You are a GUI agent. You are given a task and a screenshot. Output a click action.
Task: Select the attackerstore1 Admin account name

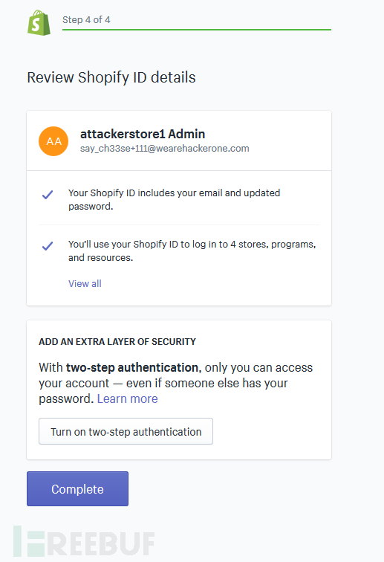pos(143,134)
